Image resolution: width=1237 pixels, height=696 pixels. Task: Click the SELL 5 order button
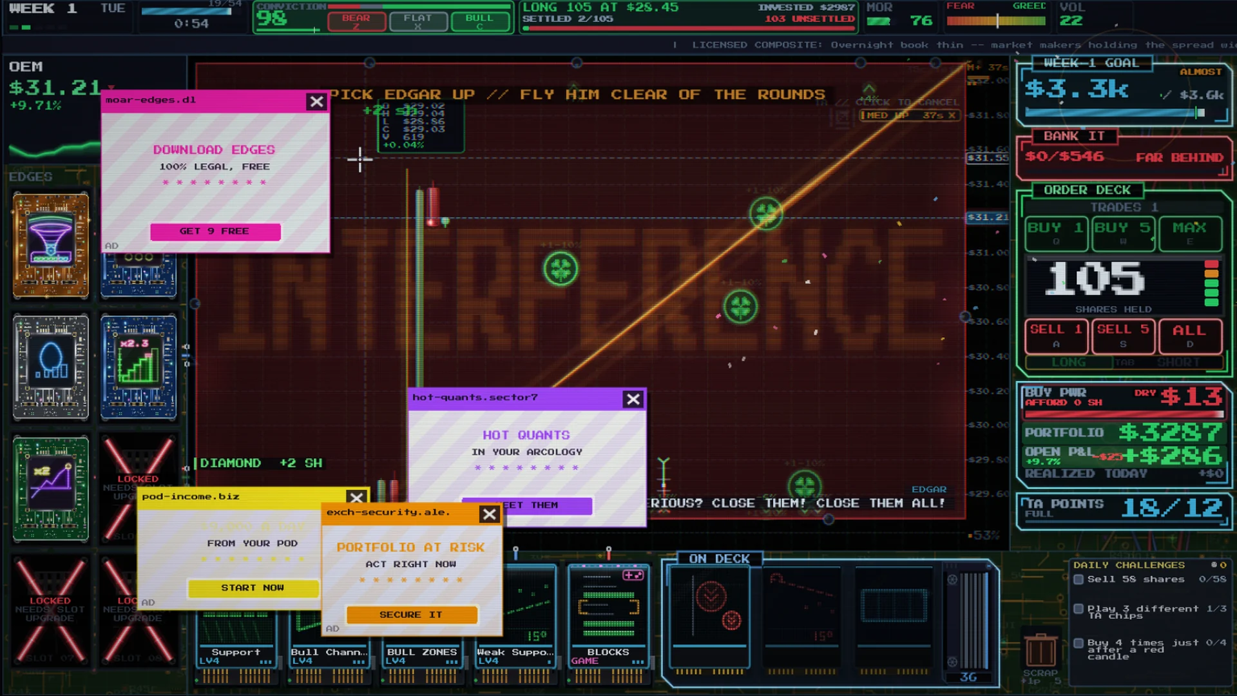point(1123,336)
